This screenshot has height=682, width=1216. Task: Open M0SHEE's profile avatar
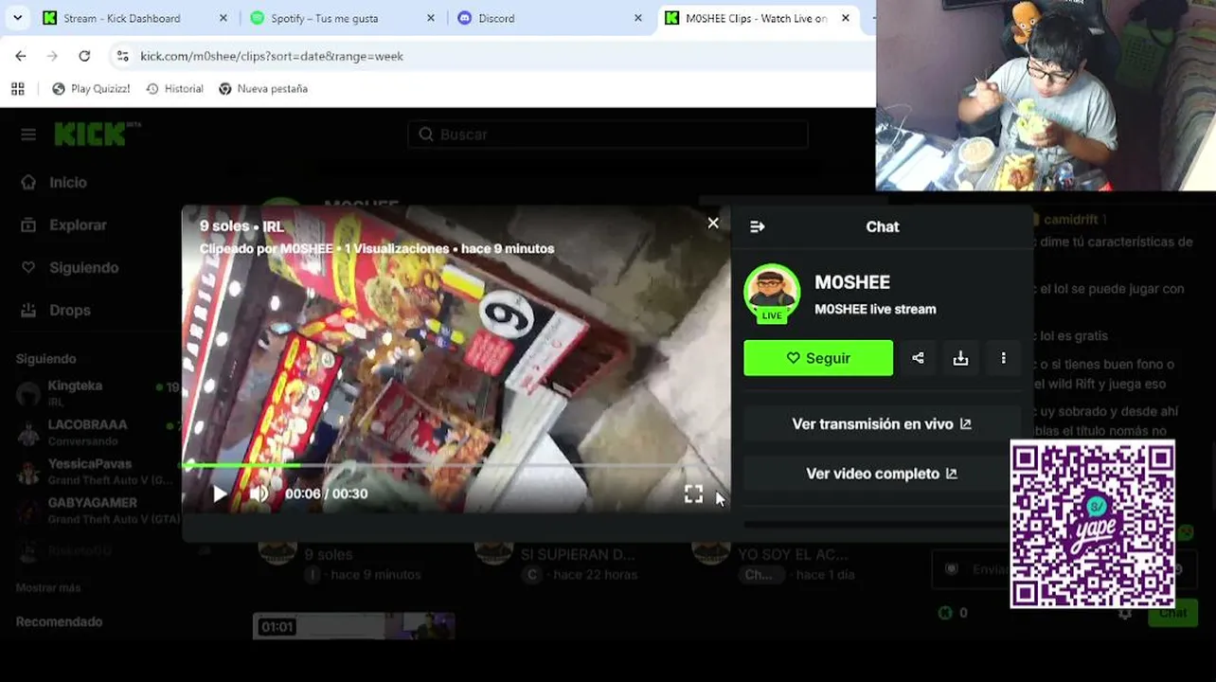772,293
